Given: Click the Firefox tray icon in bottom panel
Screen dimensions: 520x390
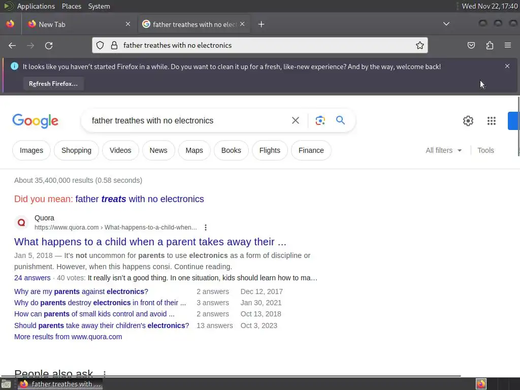Looking at the screenshot, I should coord(481,384).
